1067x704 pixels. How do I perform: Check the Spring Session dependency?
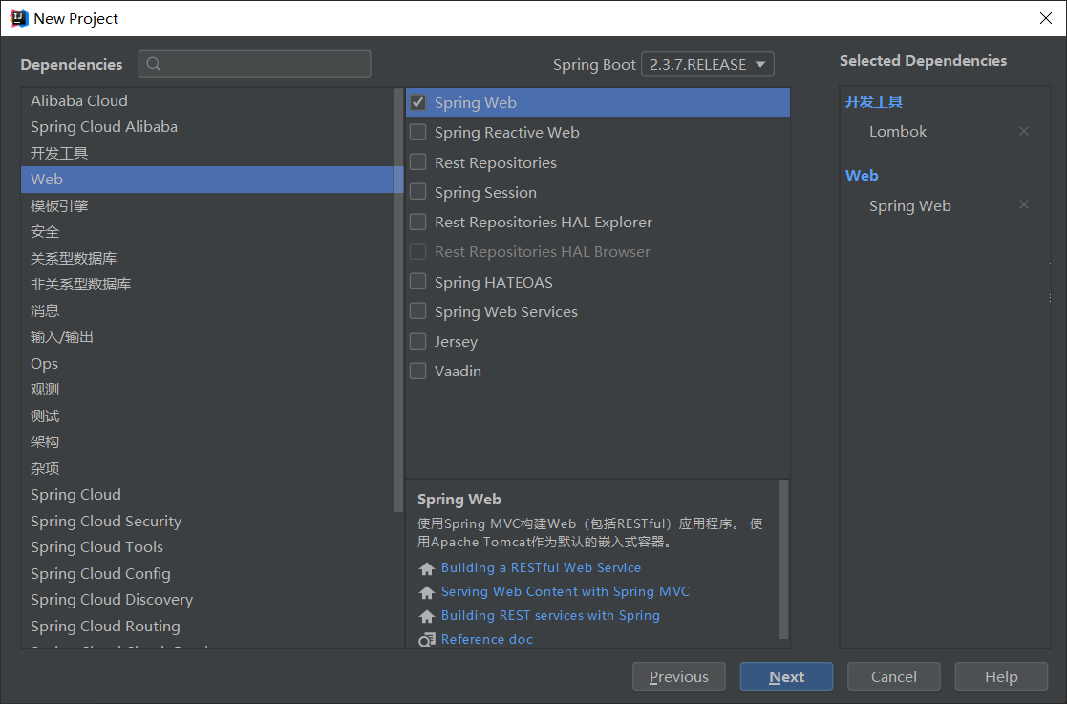418,192
